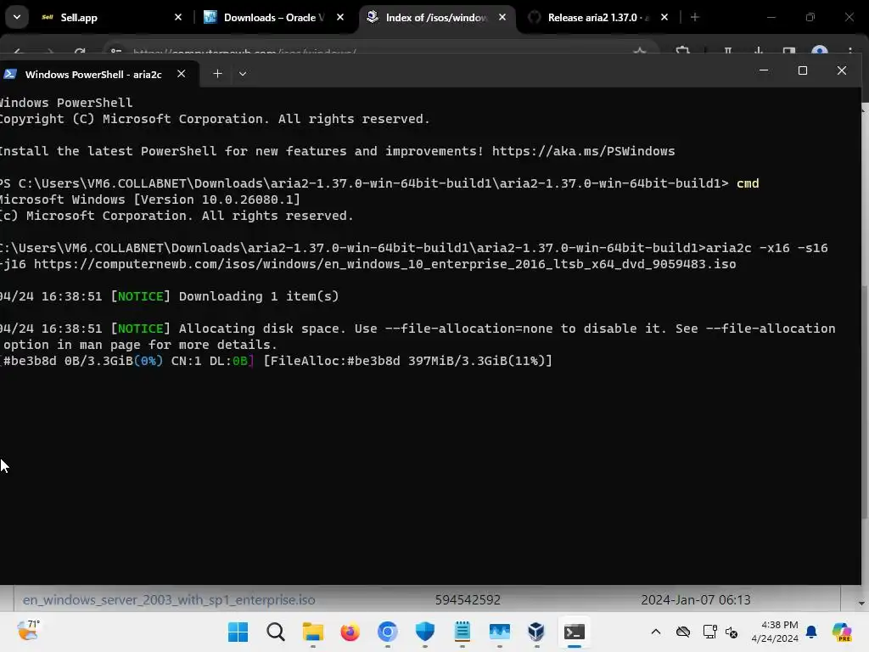Open the network status tray icon

(x=709, y=632)
